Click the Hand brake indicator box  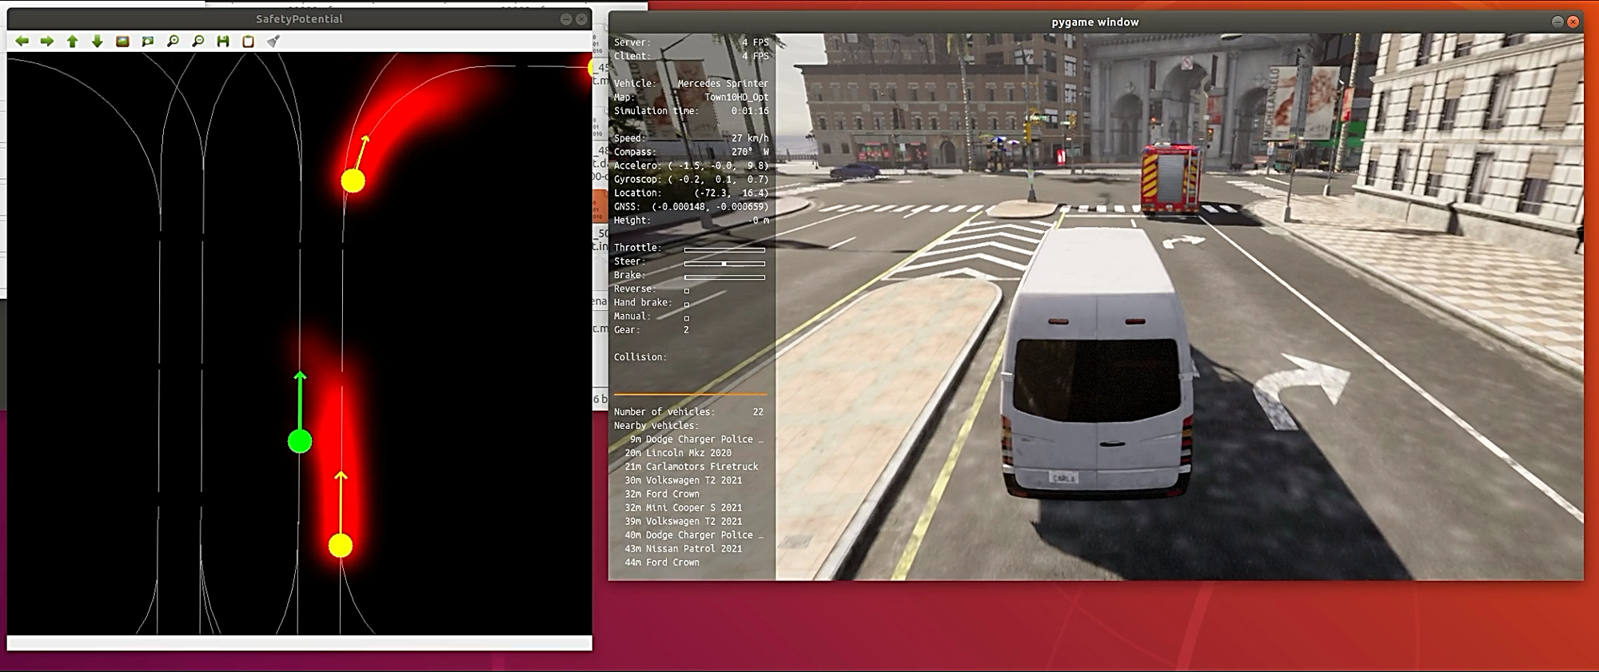(687, 304)
